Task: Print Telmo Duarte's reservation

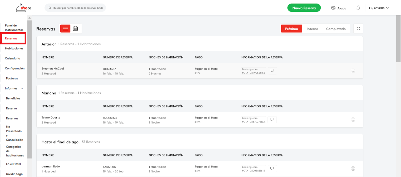Action: pos(353,120)
